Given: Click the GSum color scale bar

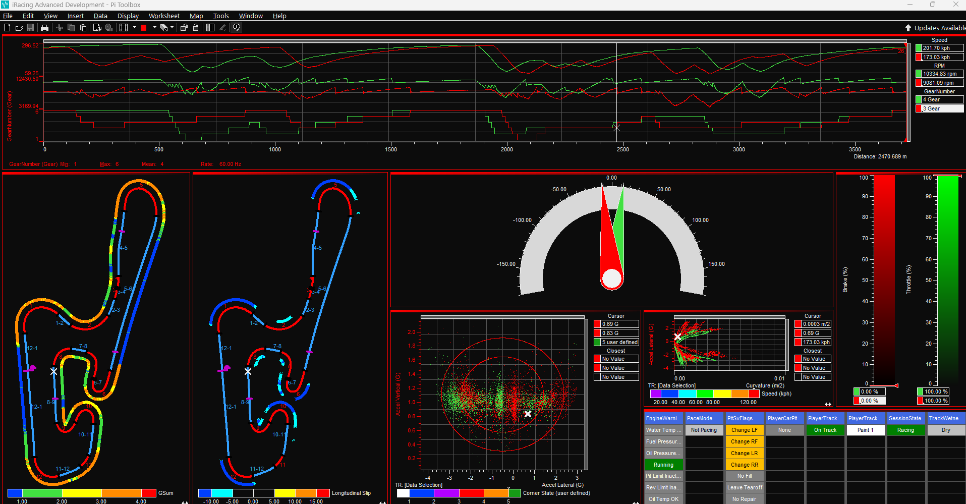Looking at the screenshot, I should (x=82, y=493).
